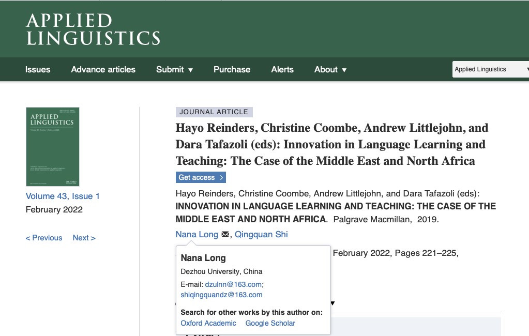Screen dimensions: 529x336
Task: Open Volume 43, Issue 1 link
Action: pyautogui.click(x=63, y=196)
